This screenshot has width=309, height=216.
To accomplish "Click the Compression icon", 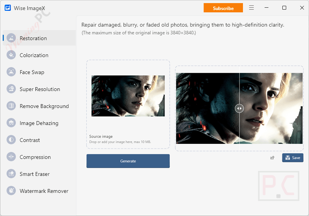I will pos(11,157).
